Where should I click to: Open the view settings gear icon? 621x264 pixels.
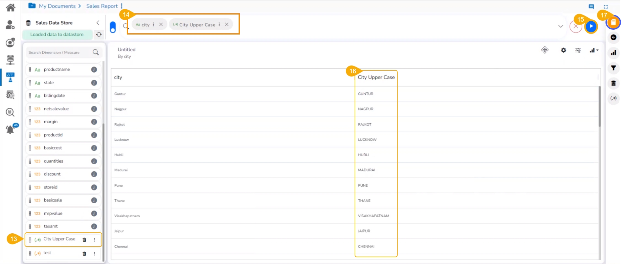point(563,50)
